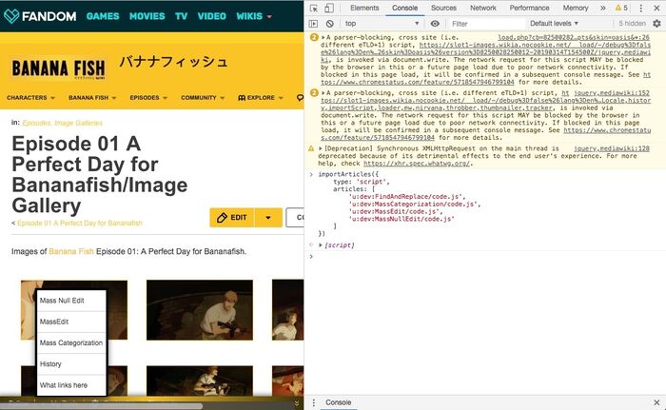Viewport: 666px width, 410px height.
Task: Open the TV link
Action: click(x=181, y=16)
